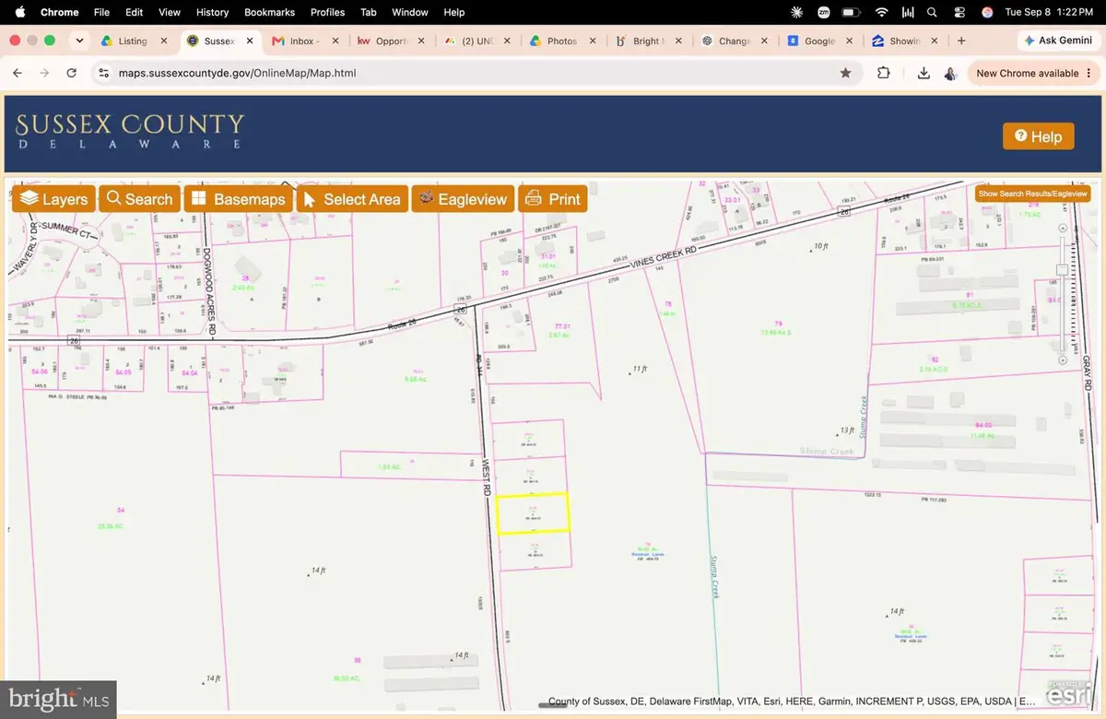Open Chrome downloads
This screenshot has height=719, width=1106.
(924, 73)
